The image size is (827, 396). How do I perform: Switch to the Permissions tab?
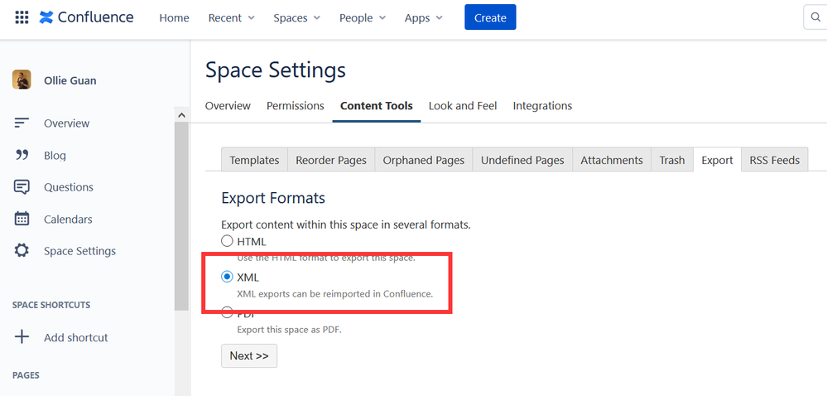(x=296, y=106)
